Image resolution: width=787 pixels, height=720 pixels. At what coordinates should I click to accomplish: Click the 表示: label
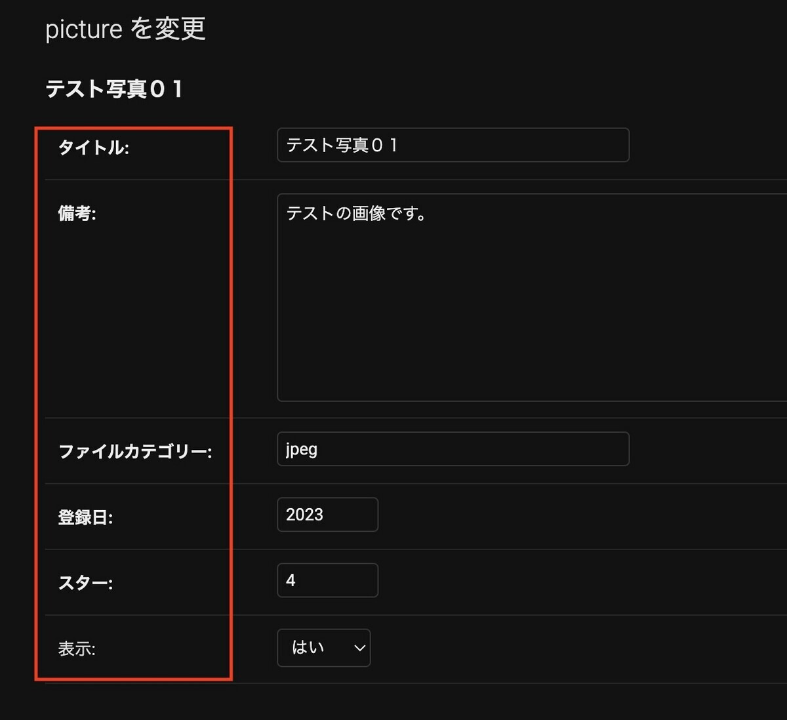(x=77, y=649)
